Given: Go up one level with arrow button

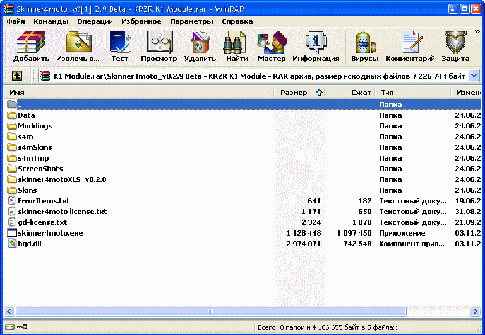Looking at the screenshot, I should [16, 76].
